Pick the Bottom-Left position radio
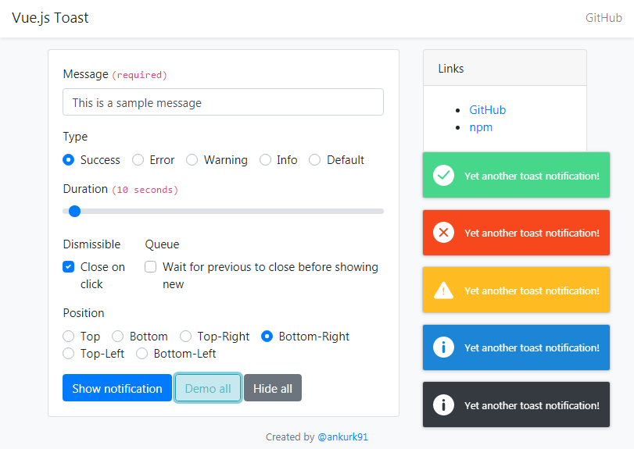This screenshot has height=449, width=634. [142, 354]
